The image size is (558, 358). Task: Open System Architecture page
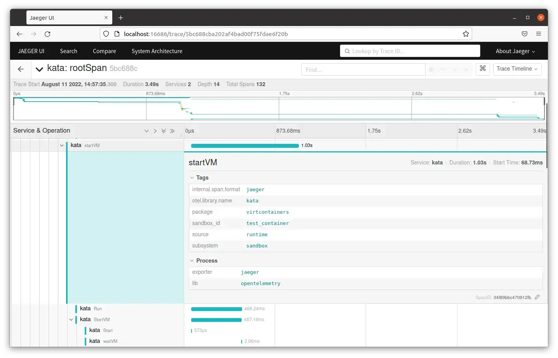tap(157, 51)
